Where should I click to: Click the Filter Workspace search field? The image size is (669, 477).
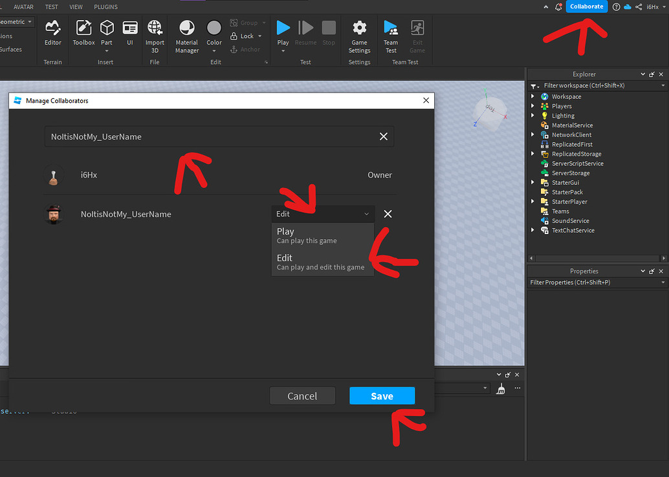point(595,85)
